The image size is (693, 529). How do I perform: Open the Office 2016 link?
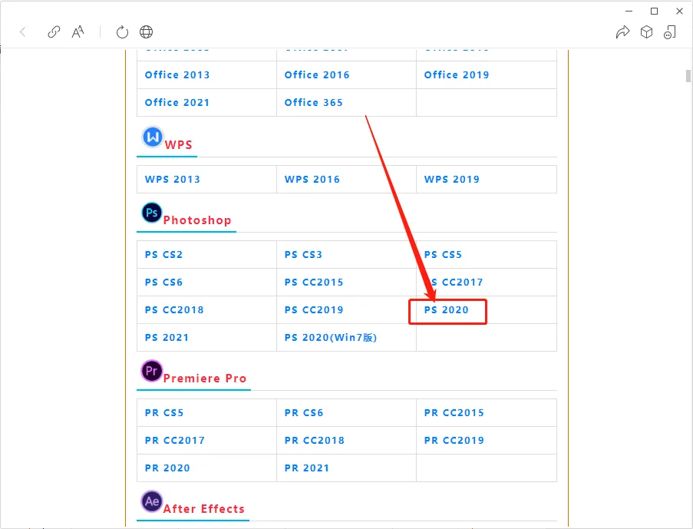[x=317, y=74]
